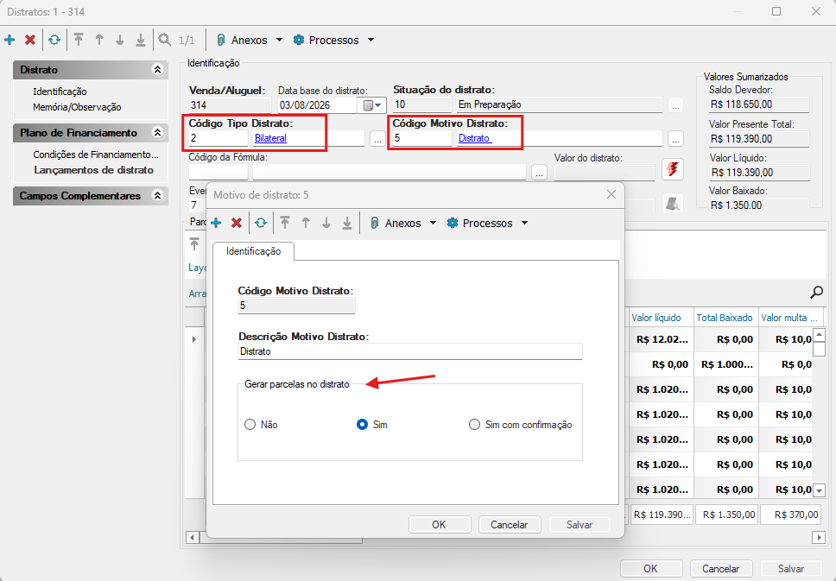Follow the Distrato link in Código Motivo

click(x=474, y=138)
